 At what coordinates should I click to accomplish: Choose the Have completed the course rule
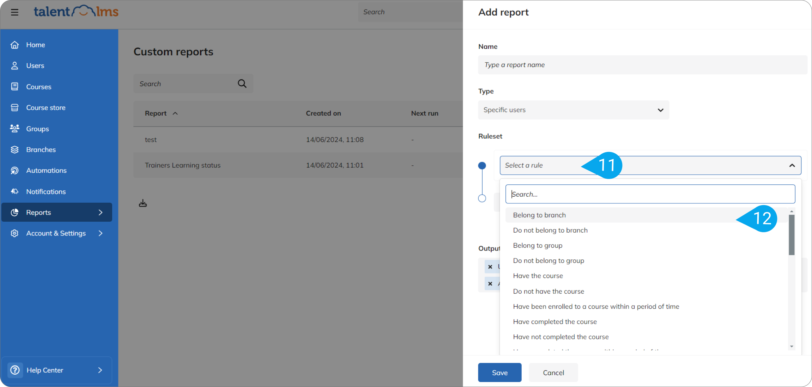coord(646,321)
